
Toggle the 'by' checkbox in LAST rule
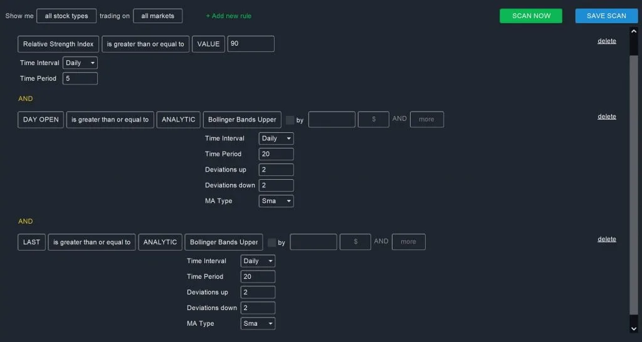tap(271, 242)
